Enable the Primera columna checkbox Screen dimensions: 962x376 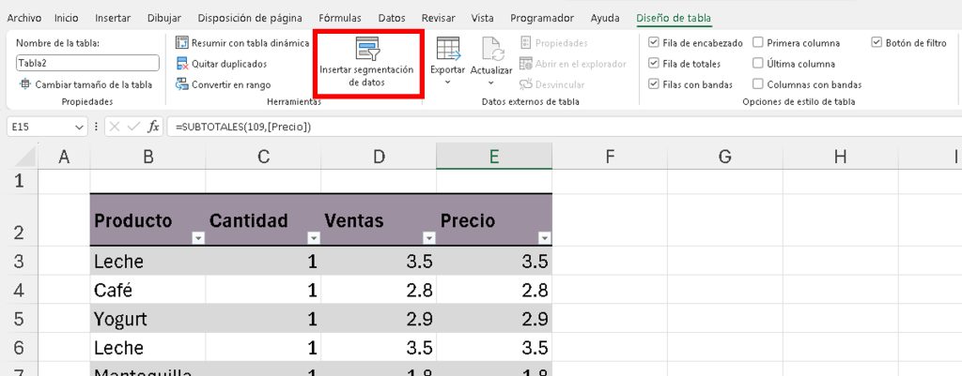pos(758,43)
